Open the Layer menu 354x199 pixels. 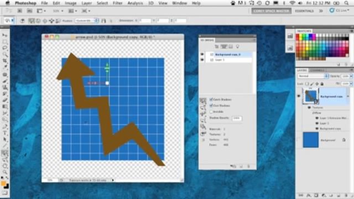(x=86, y=3)
